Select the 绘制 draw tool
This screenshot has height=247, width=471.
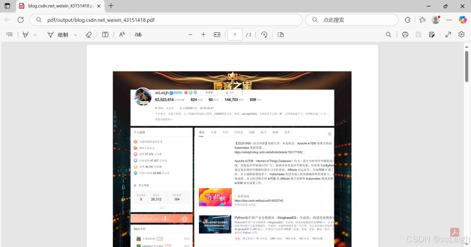point(58,35)
